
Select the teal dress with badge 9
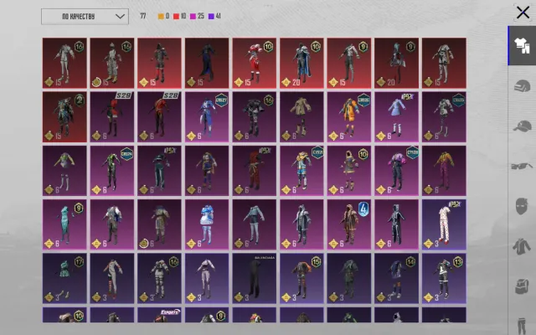point(64,224)
